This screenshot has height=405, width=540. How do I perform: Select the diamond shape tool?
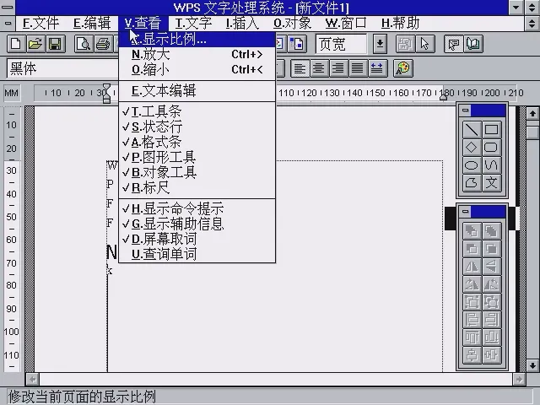pyautogui.click(x=472, y=148)
